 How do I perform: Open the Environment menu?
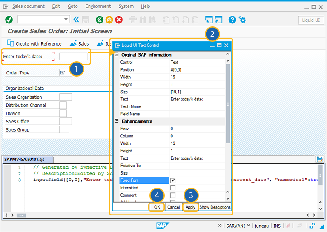pyautogui.click(x=98, y=6)
